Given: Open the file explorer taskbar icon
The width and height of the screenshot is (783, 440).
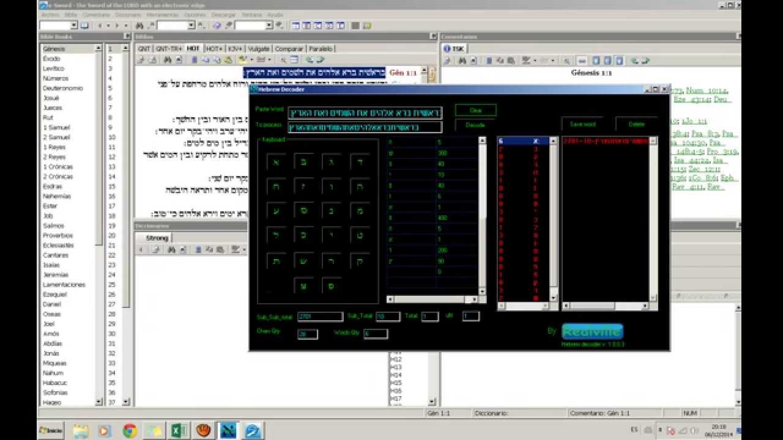Looking at the screenshot, I should (80, 430).
